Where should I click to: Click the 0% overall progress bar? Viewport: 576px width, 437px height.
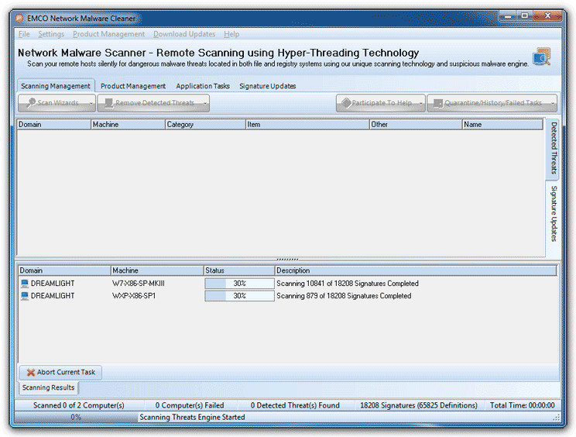76,417
